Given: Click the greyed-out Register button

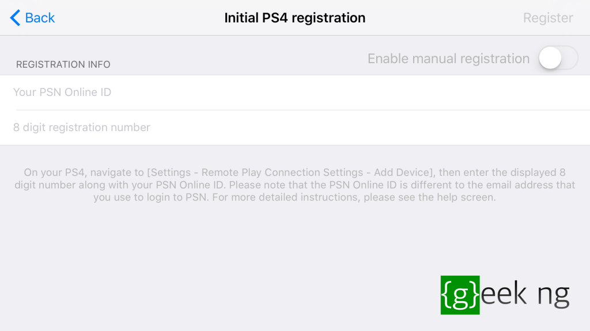Looking at the screenshot, I should 548,18.
